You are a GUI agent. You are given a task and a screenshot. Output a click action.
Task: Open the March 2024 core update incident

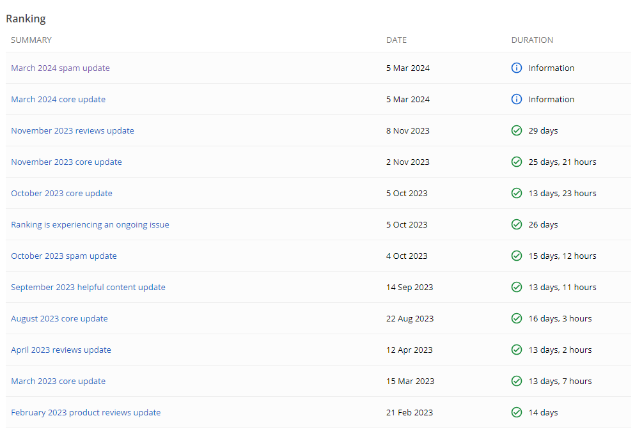coord(58,99)
